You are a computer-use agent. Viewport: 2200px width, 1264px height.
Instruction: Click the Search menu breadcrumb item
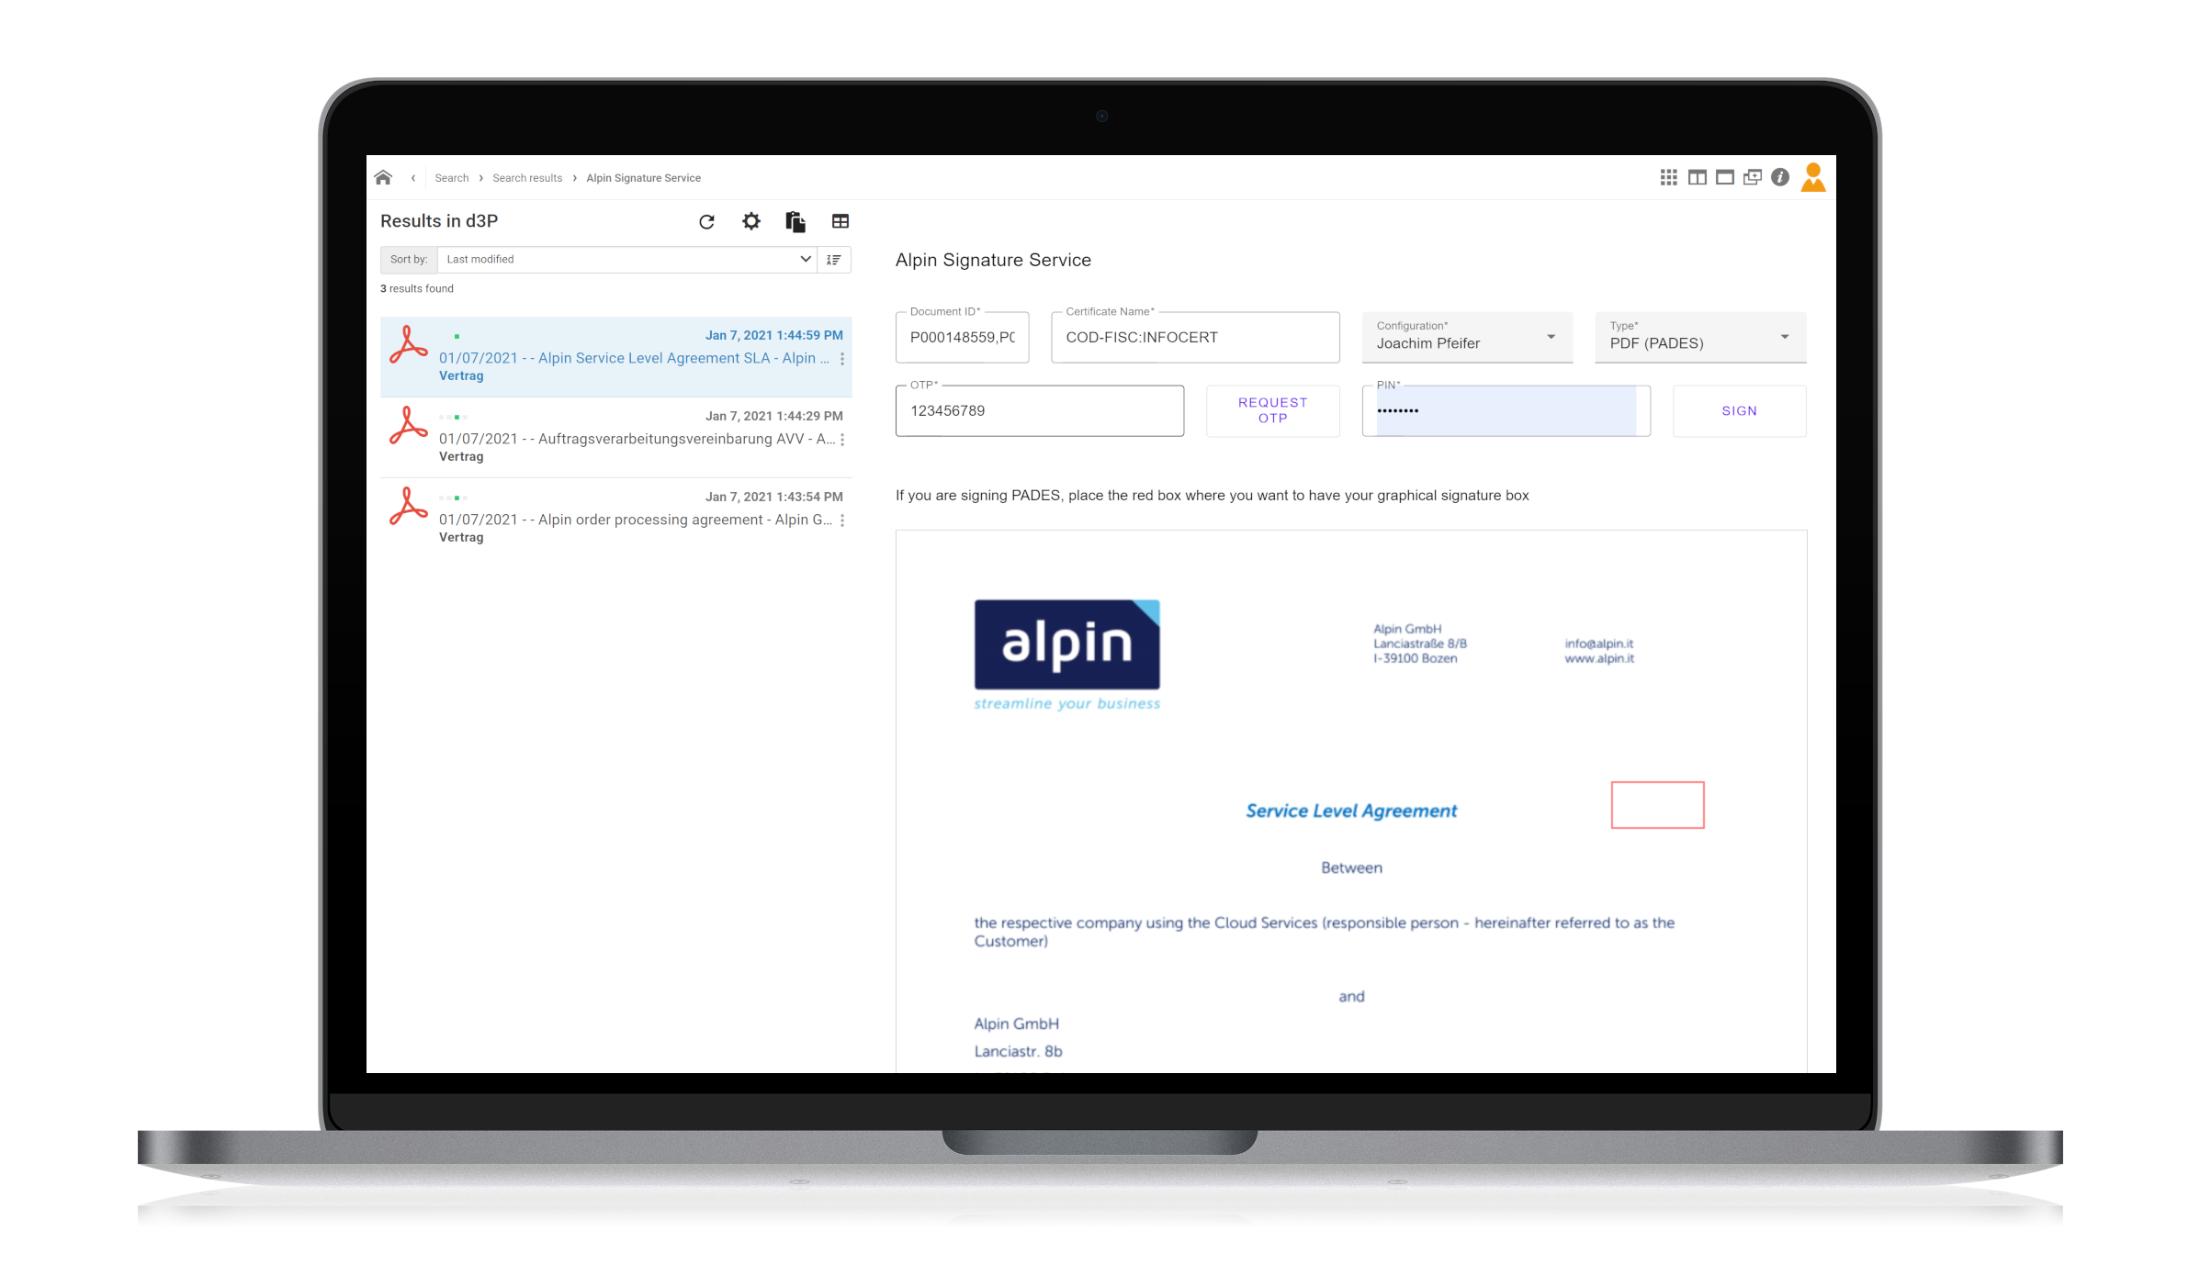(x=452, y=178)
